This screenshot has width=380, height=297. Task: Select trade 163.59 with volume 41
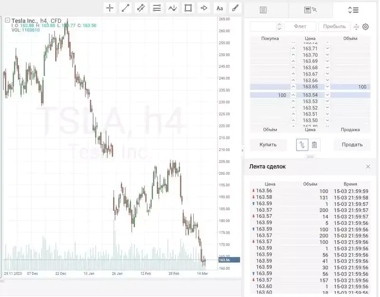tap(310, 261)
